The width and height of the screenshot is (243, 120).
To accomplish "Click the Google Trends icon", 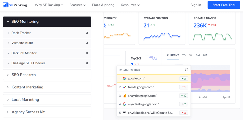I will [124, 87].
